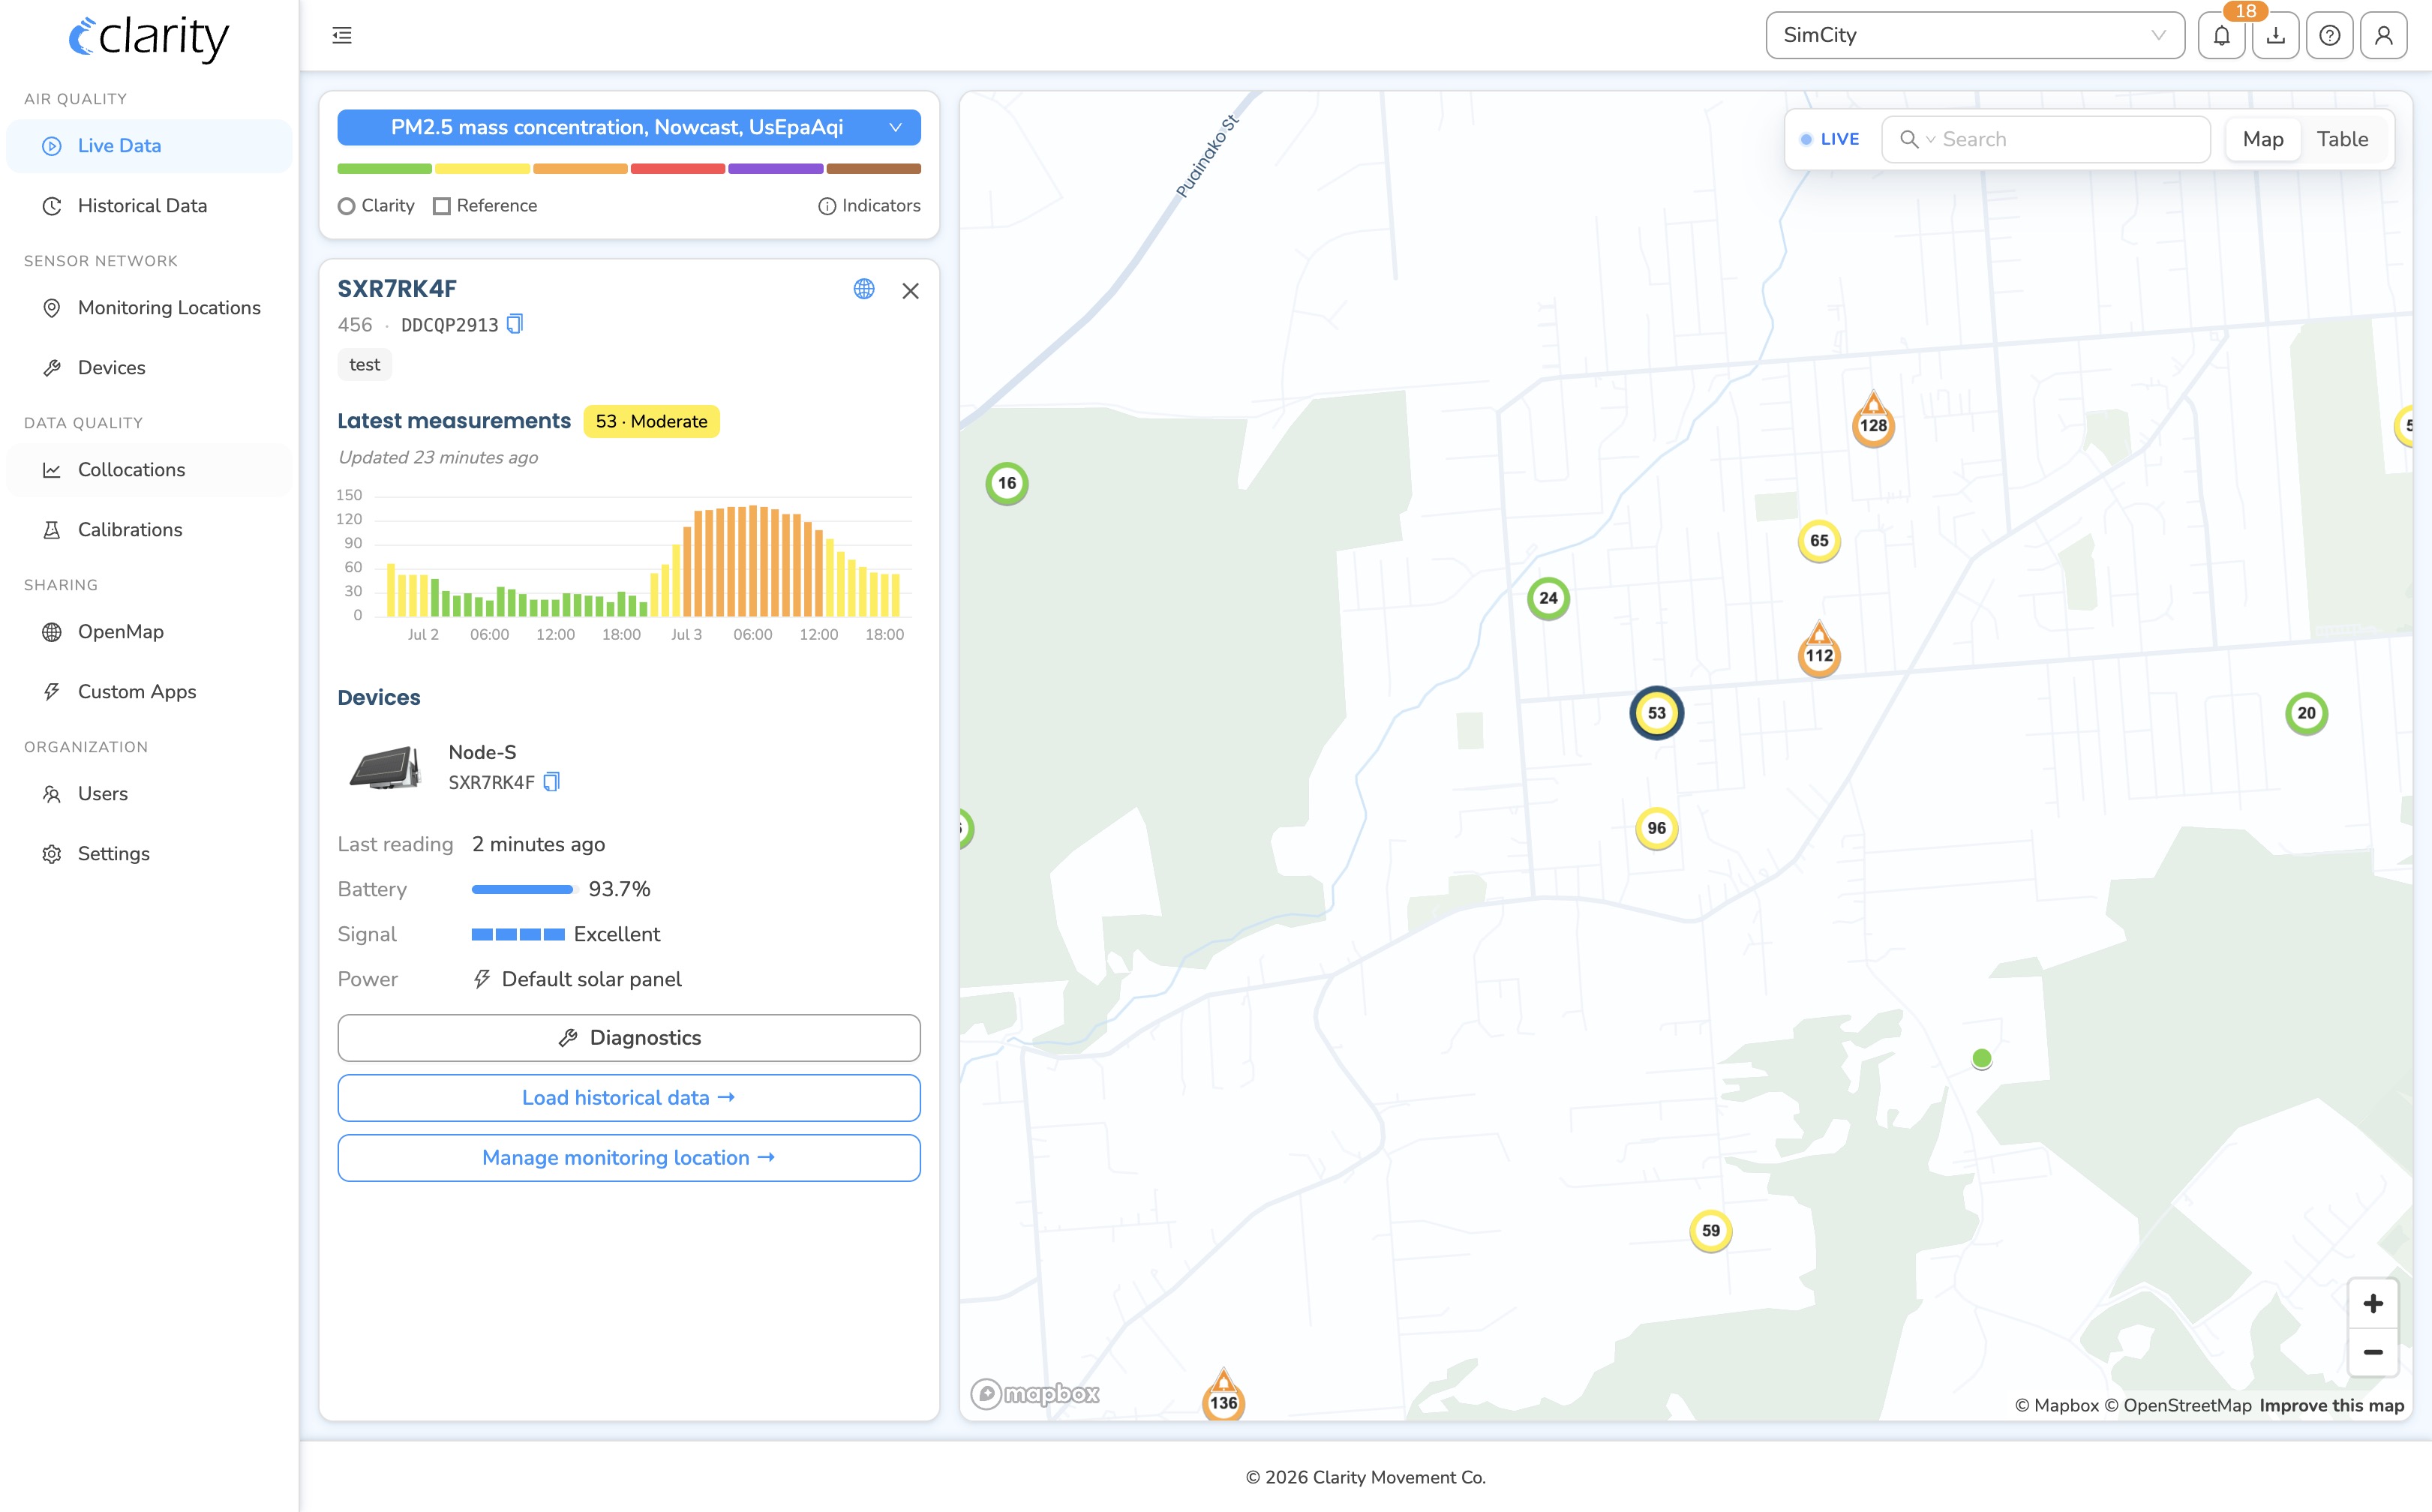Screen dimensions: 2432x1512
Task: Open Monitoring Locations
Action: click(149, 308)
